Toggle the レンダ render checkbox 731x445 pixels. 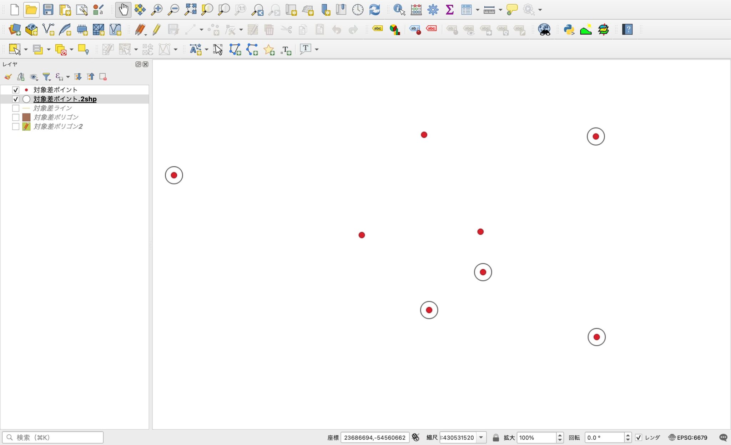pyautogui.click(x=639, y=437)
